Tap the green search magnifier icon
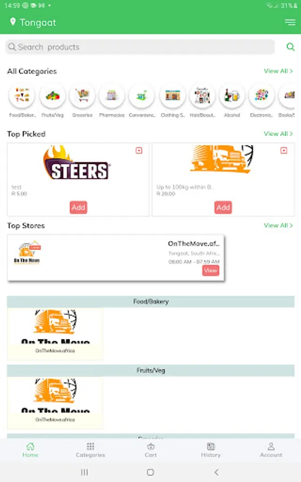This screenshot has width=301, height=482. coord(290,47)
